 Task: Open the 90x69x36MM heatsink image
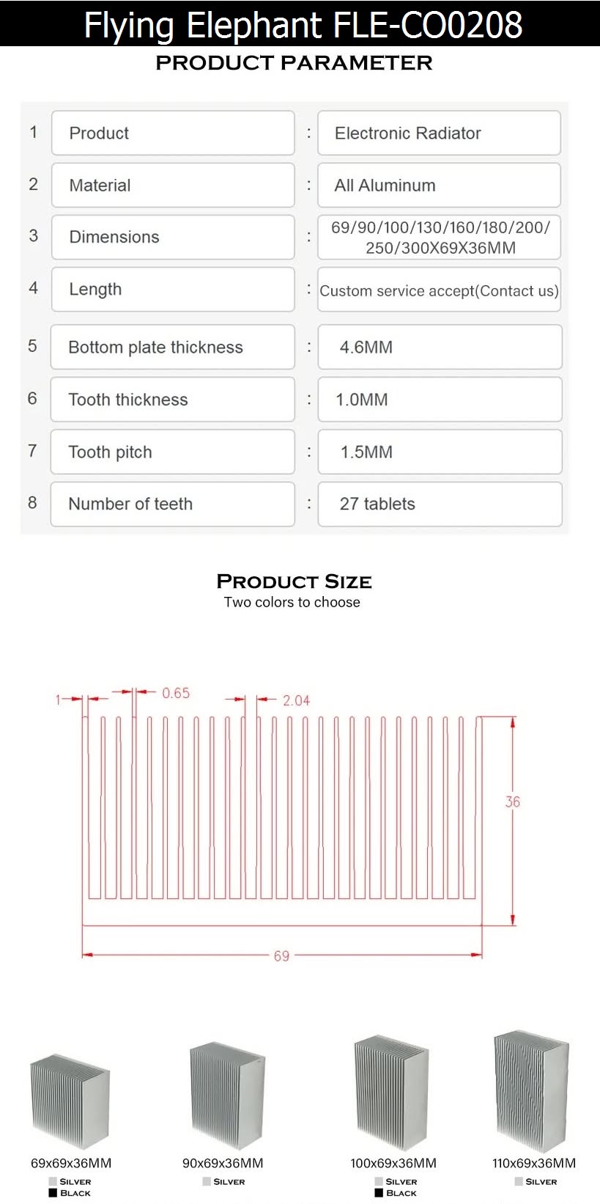tap(227, 1096)
